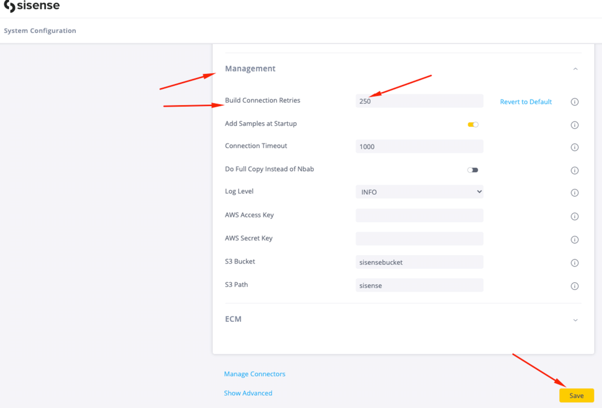Disable the Add Samples at Startup toggle

[473, 125]
